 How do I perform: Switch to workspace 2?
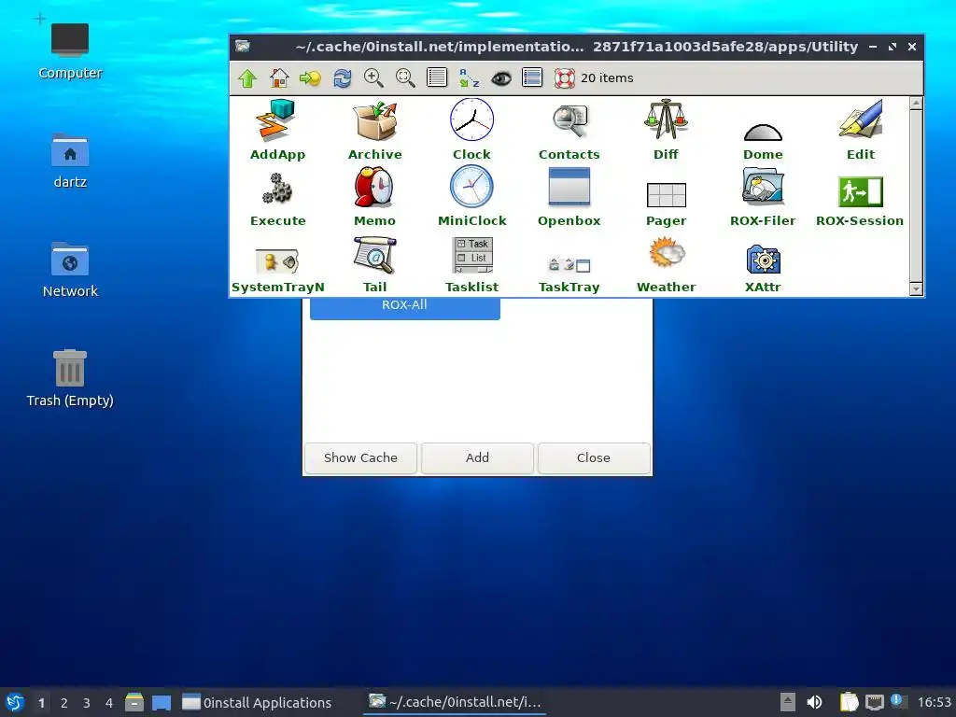(x=64, y=703)
